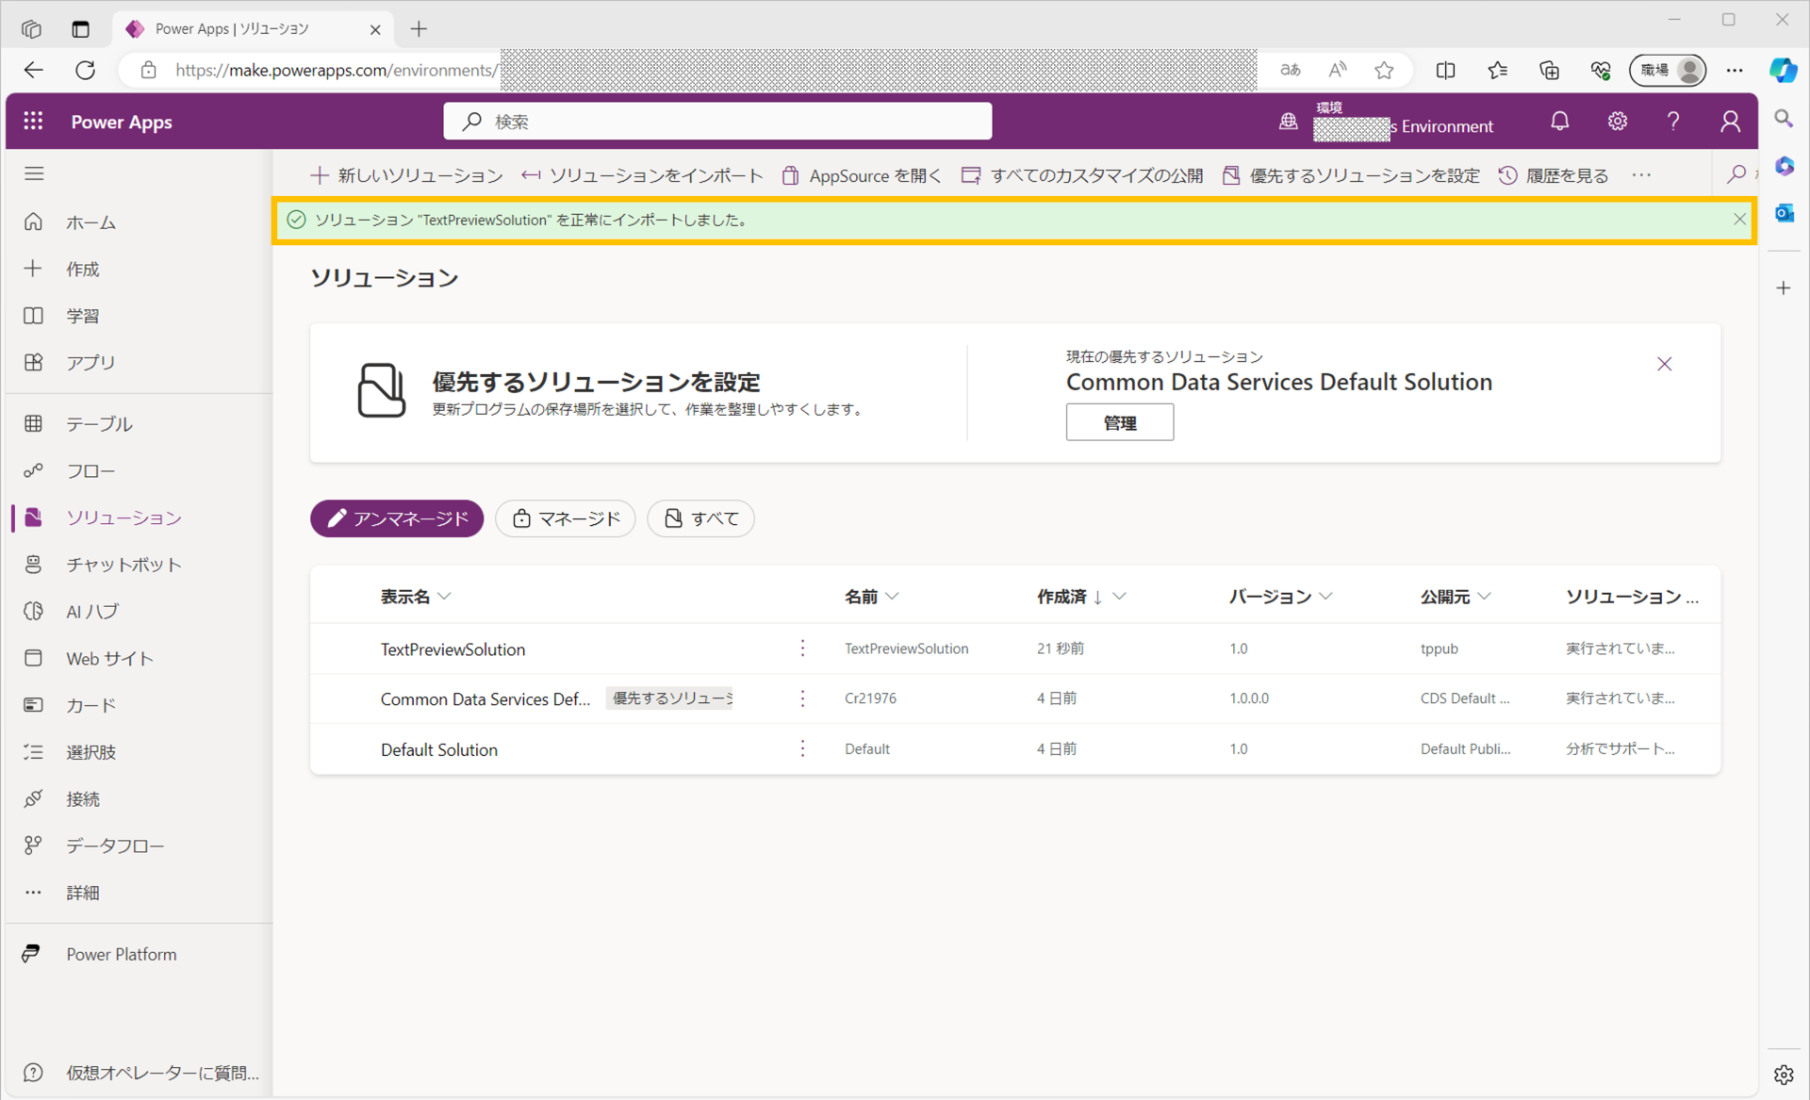
Task: Open 仮想オペレーターに質問 help link
Action: [139, 1073]
